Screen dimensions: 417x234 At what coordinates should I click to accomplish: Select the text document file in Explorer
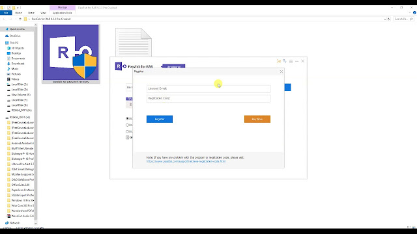[x=134, y=42]
